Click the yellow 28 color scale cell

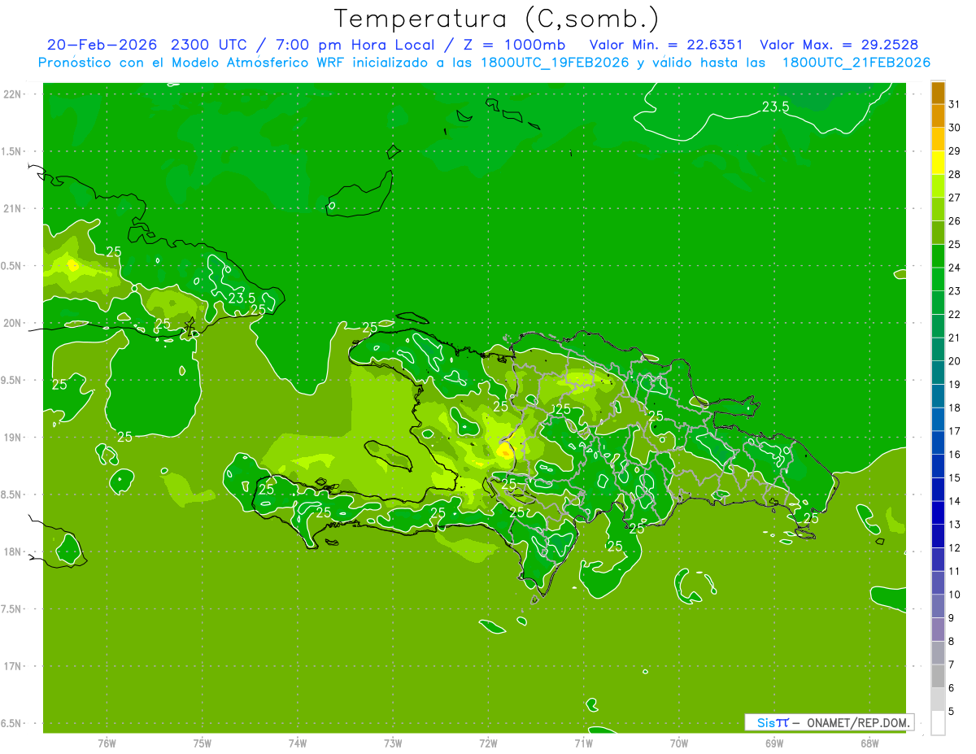(938, 163)
